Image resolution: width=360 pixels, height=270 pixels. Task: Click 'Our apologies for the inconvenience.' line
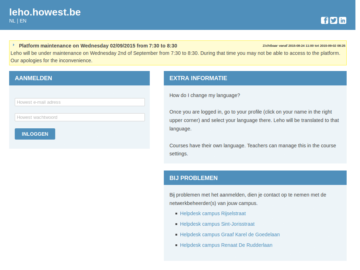[x=51, y=60]
